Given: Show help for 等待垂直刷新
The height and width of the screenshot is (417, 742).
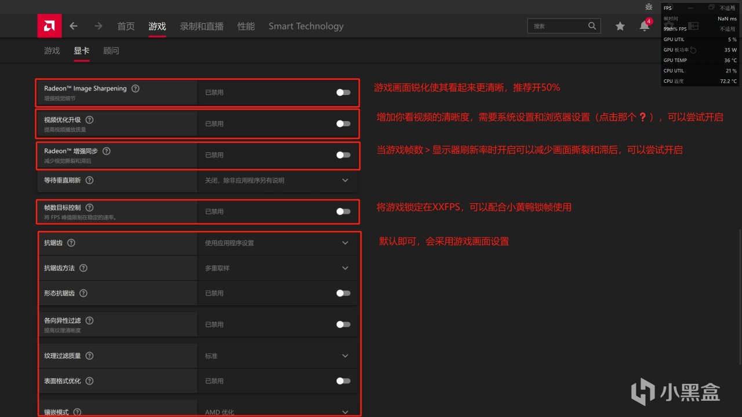Looking at the screenshot, I should (x=89, y=180).
